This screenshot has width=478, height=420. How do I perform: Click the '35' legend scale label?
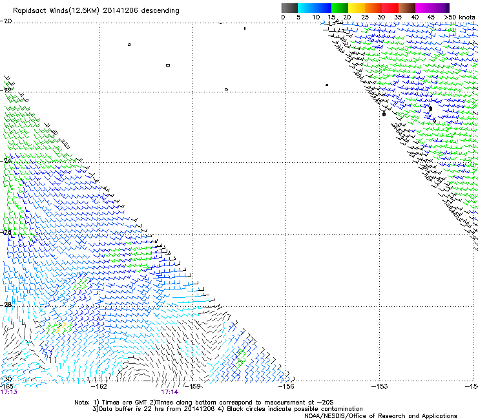coord(398,17)
